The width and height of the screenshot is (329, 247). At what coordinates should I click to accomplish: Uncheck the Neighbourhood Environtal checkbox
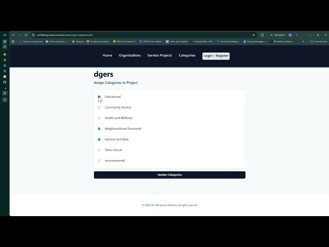[99, 129]
